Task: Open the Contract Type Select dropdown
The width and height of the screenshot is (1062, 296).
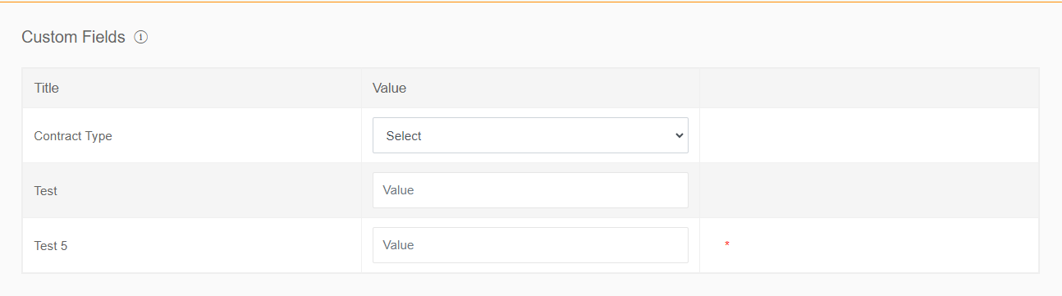Action: tap(530, 135)
